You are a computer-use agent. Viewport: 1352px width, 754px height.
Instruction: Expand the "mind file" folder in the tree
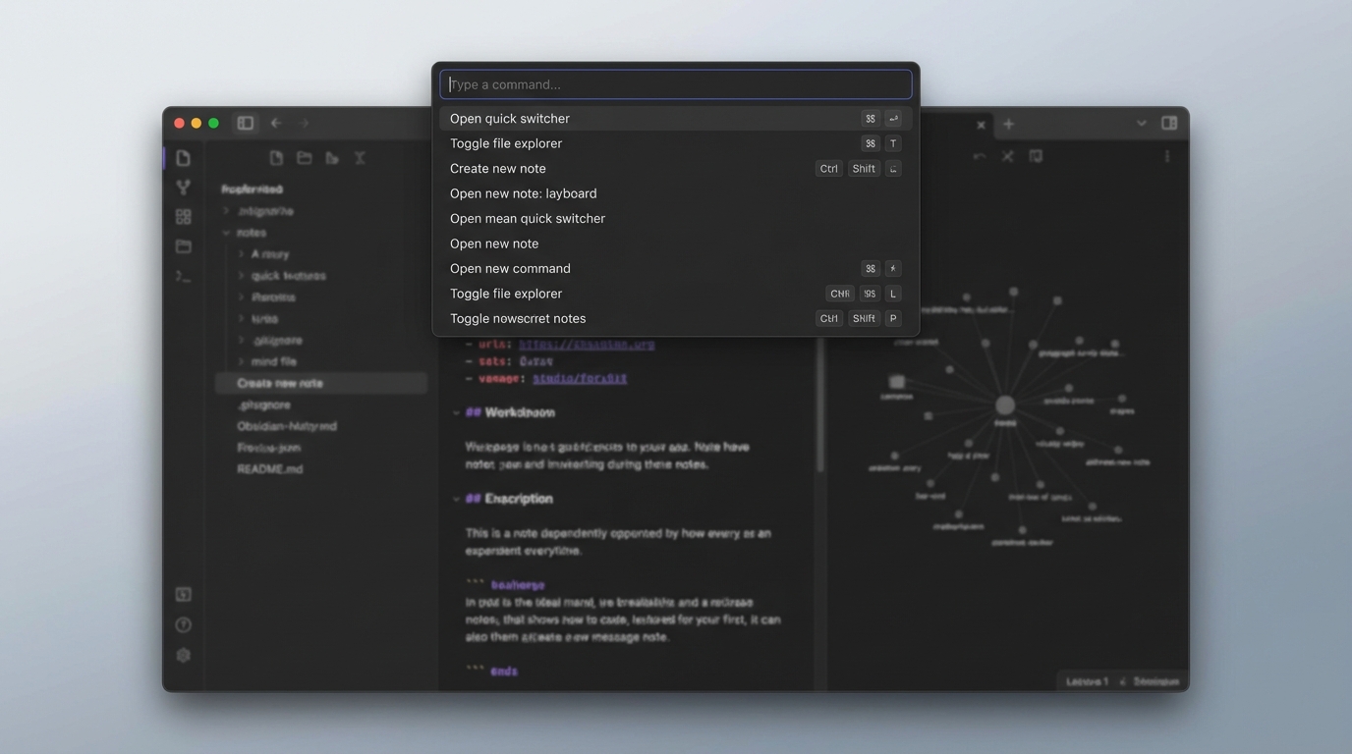point(242,361)
